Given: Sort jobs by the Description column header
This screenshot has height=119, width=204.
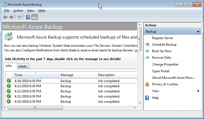Looking at the screenshot, I should 117,75.
